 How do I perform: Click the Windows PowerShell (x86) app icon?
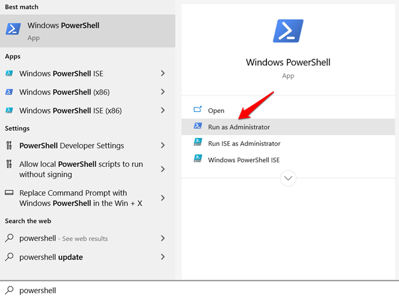tap(9, 92)
